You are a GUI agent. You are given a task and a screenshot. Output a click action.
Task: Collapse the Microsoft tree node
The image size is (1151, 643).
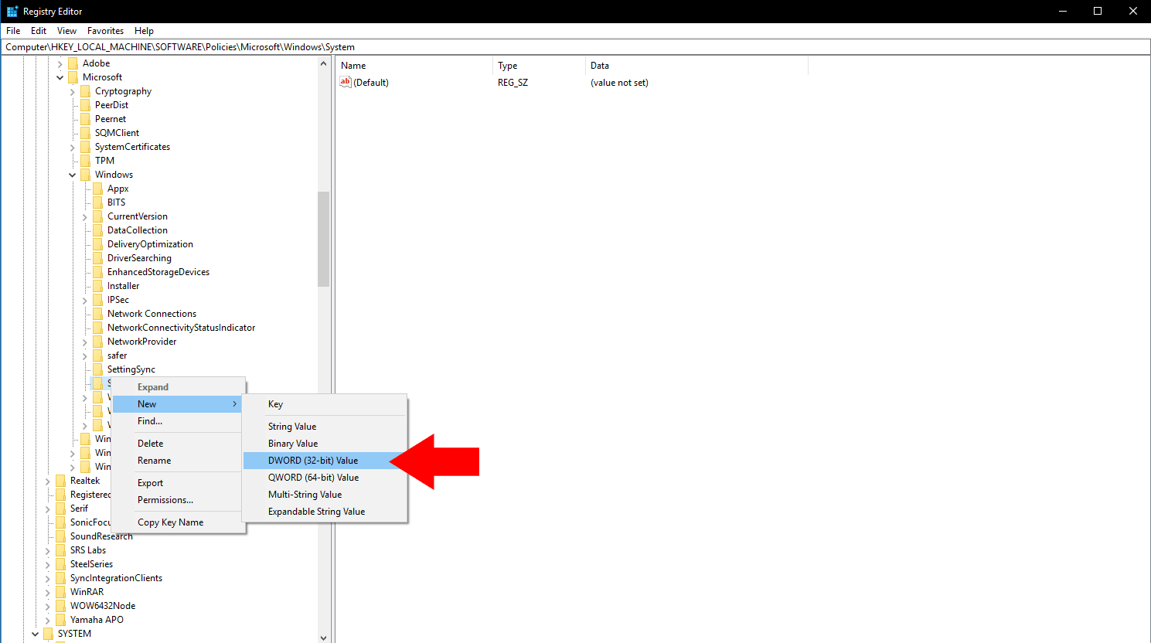pyautogui.click(x=60, y=77)
